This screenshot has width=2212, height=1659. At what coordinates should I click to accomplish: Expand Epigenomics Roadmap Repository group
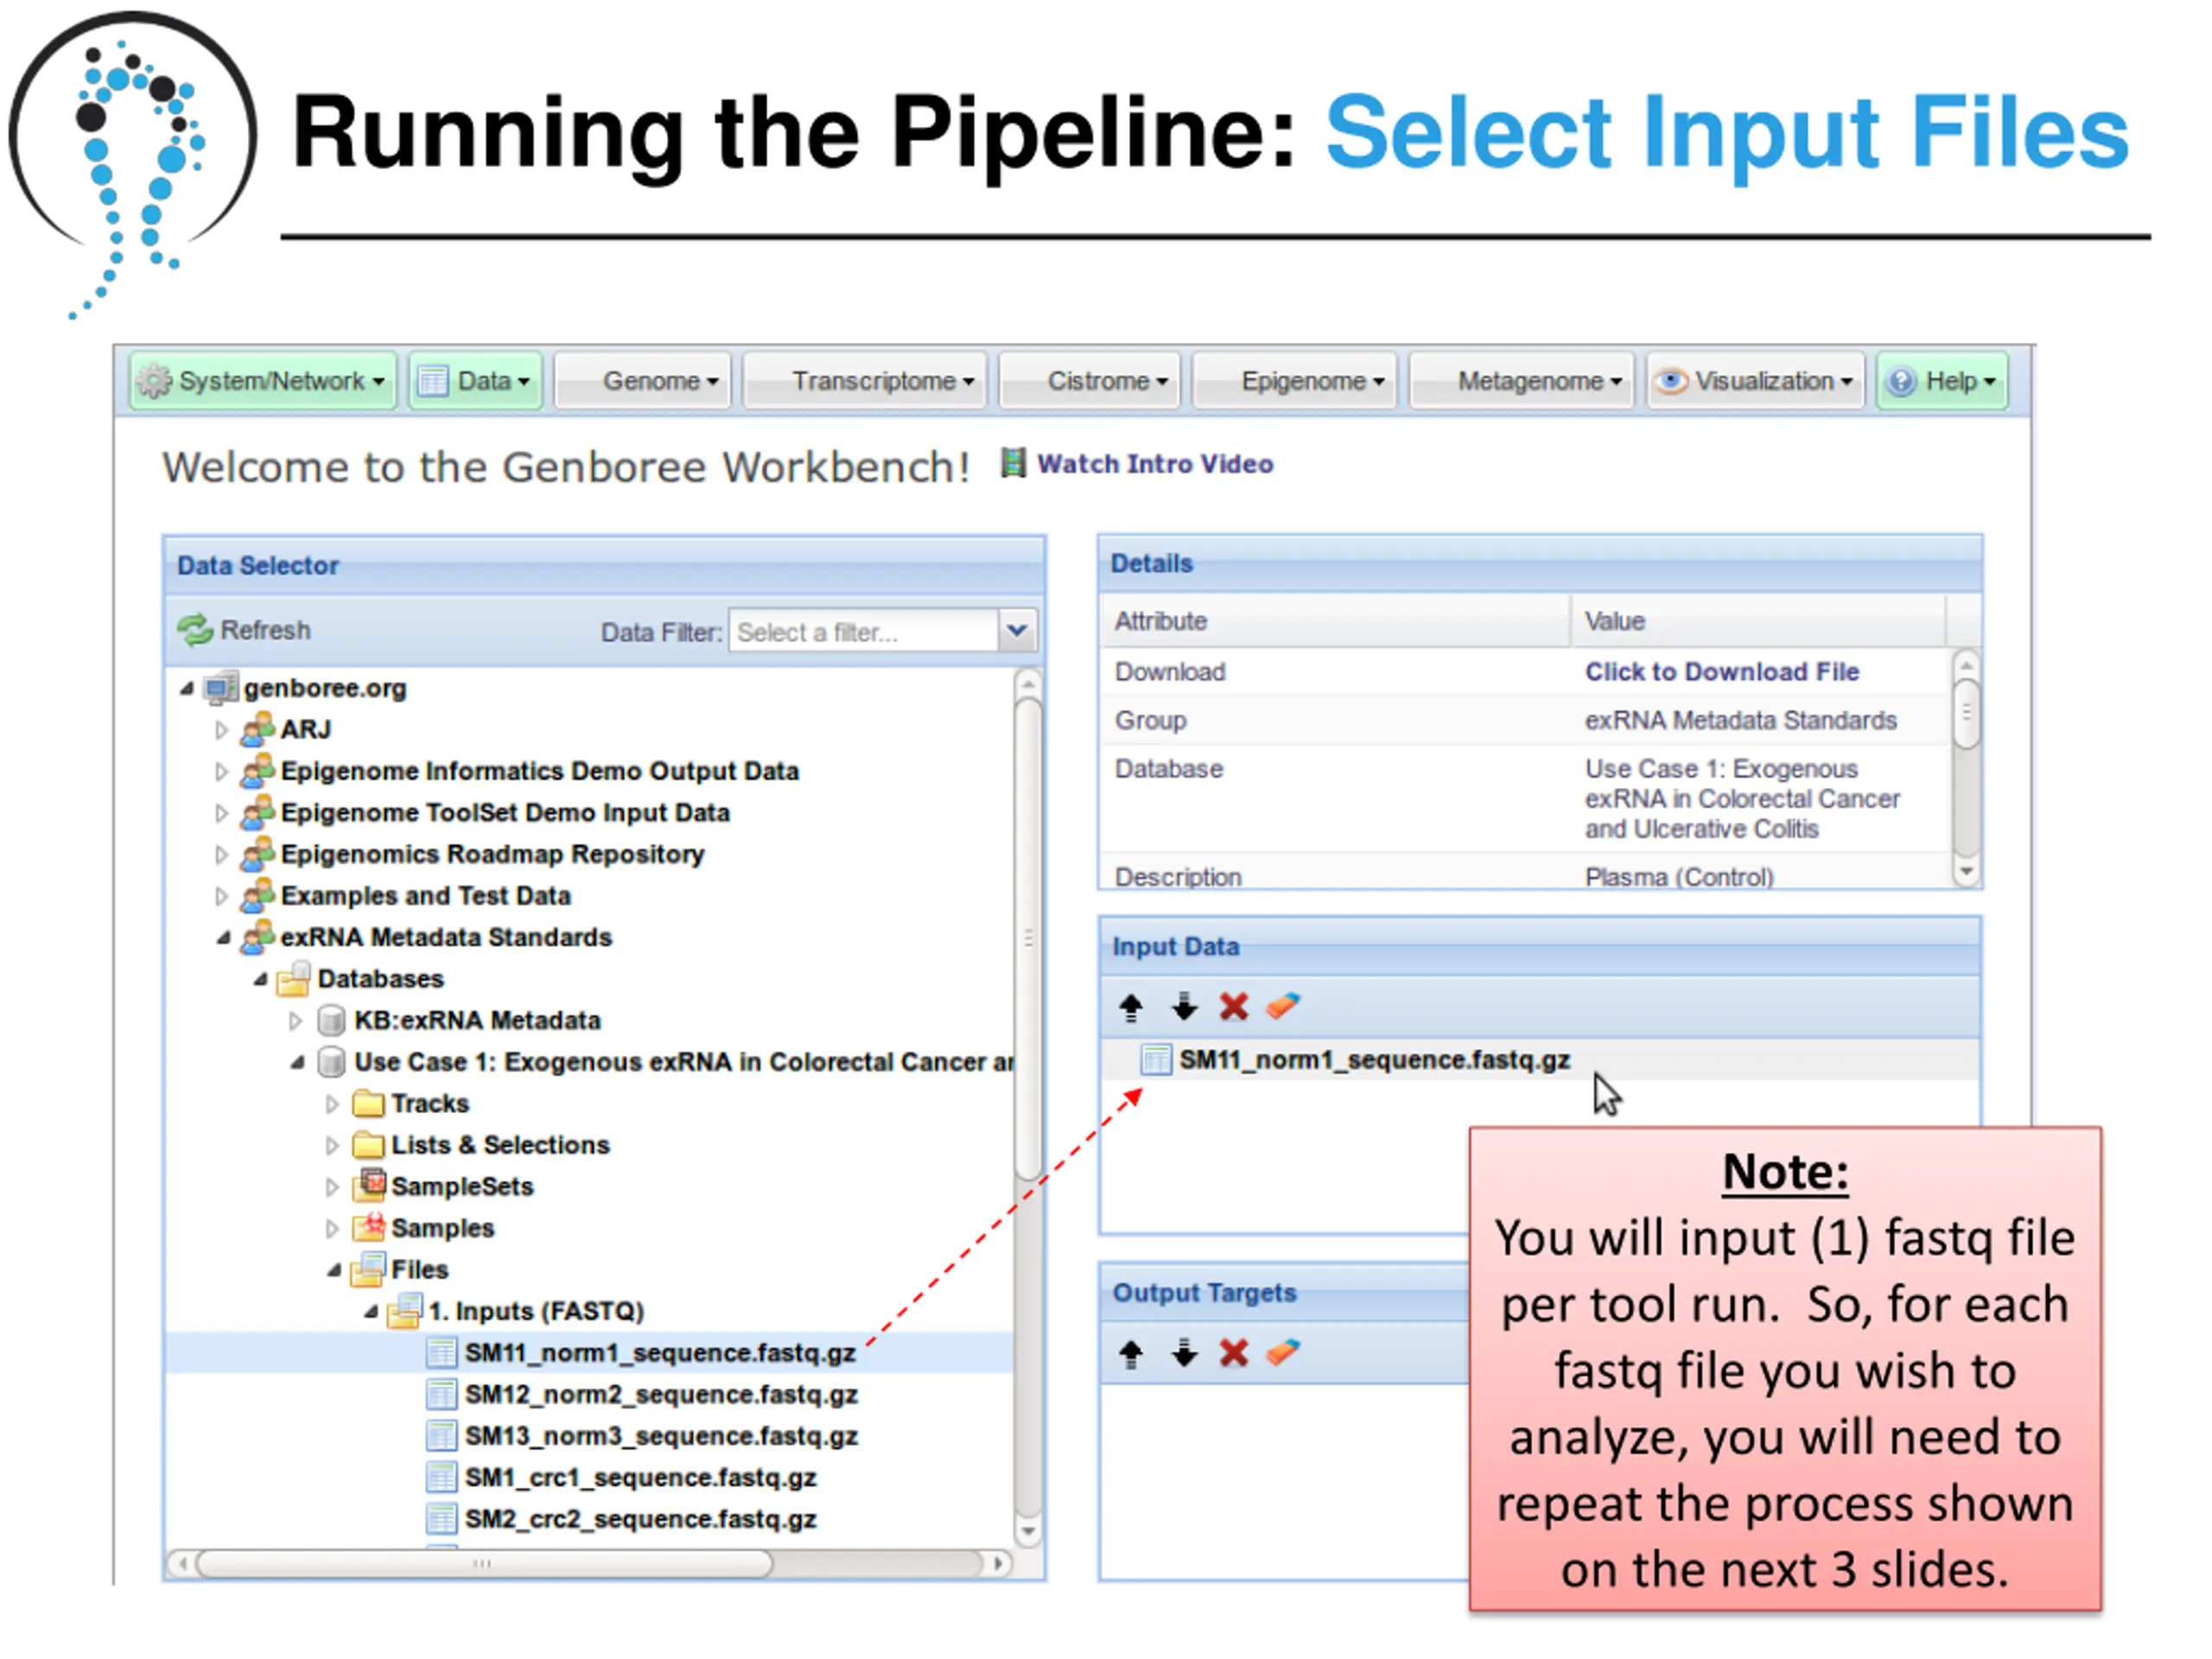(x=222, y=854)
